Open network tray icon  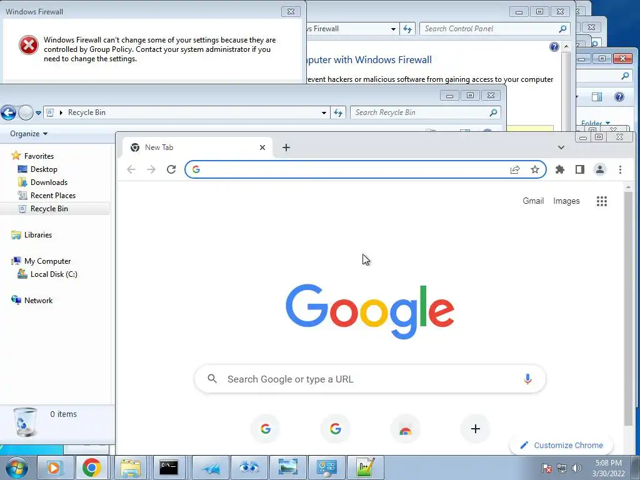pyautogui.click(x=562, y=468)
